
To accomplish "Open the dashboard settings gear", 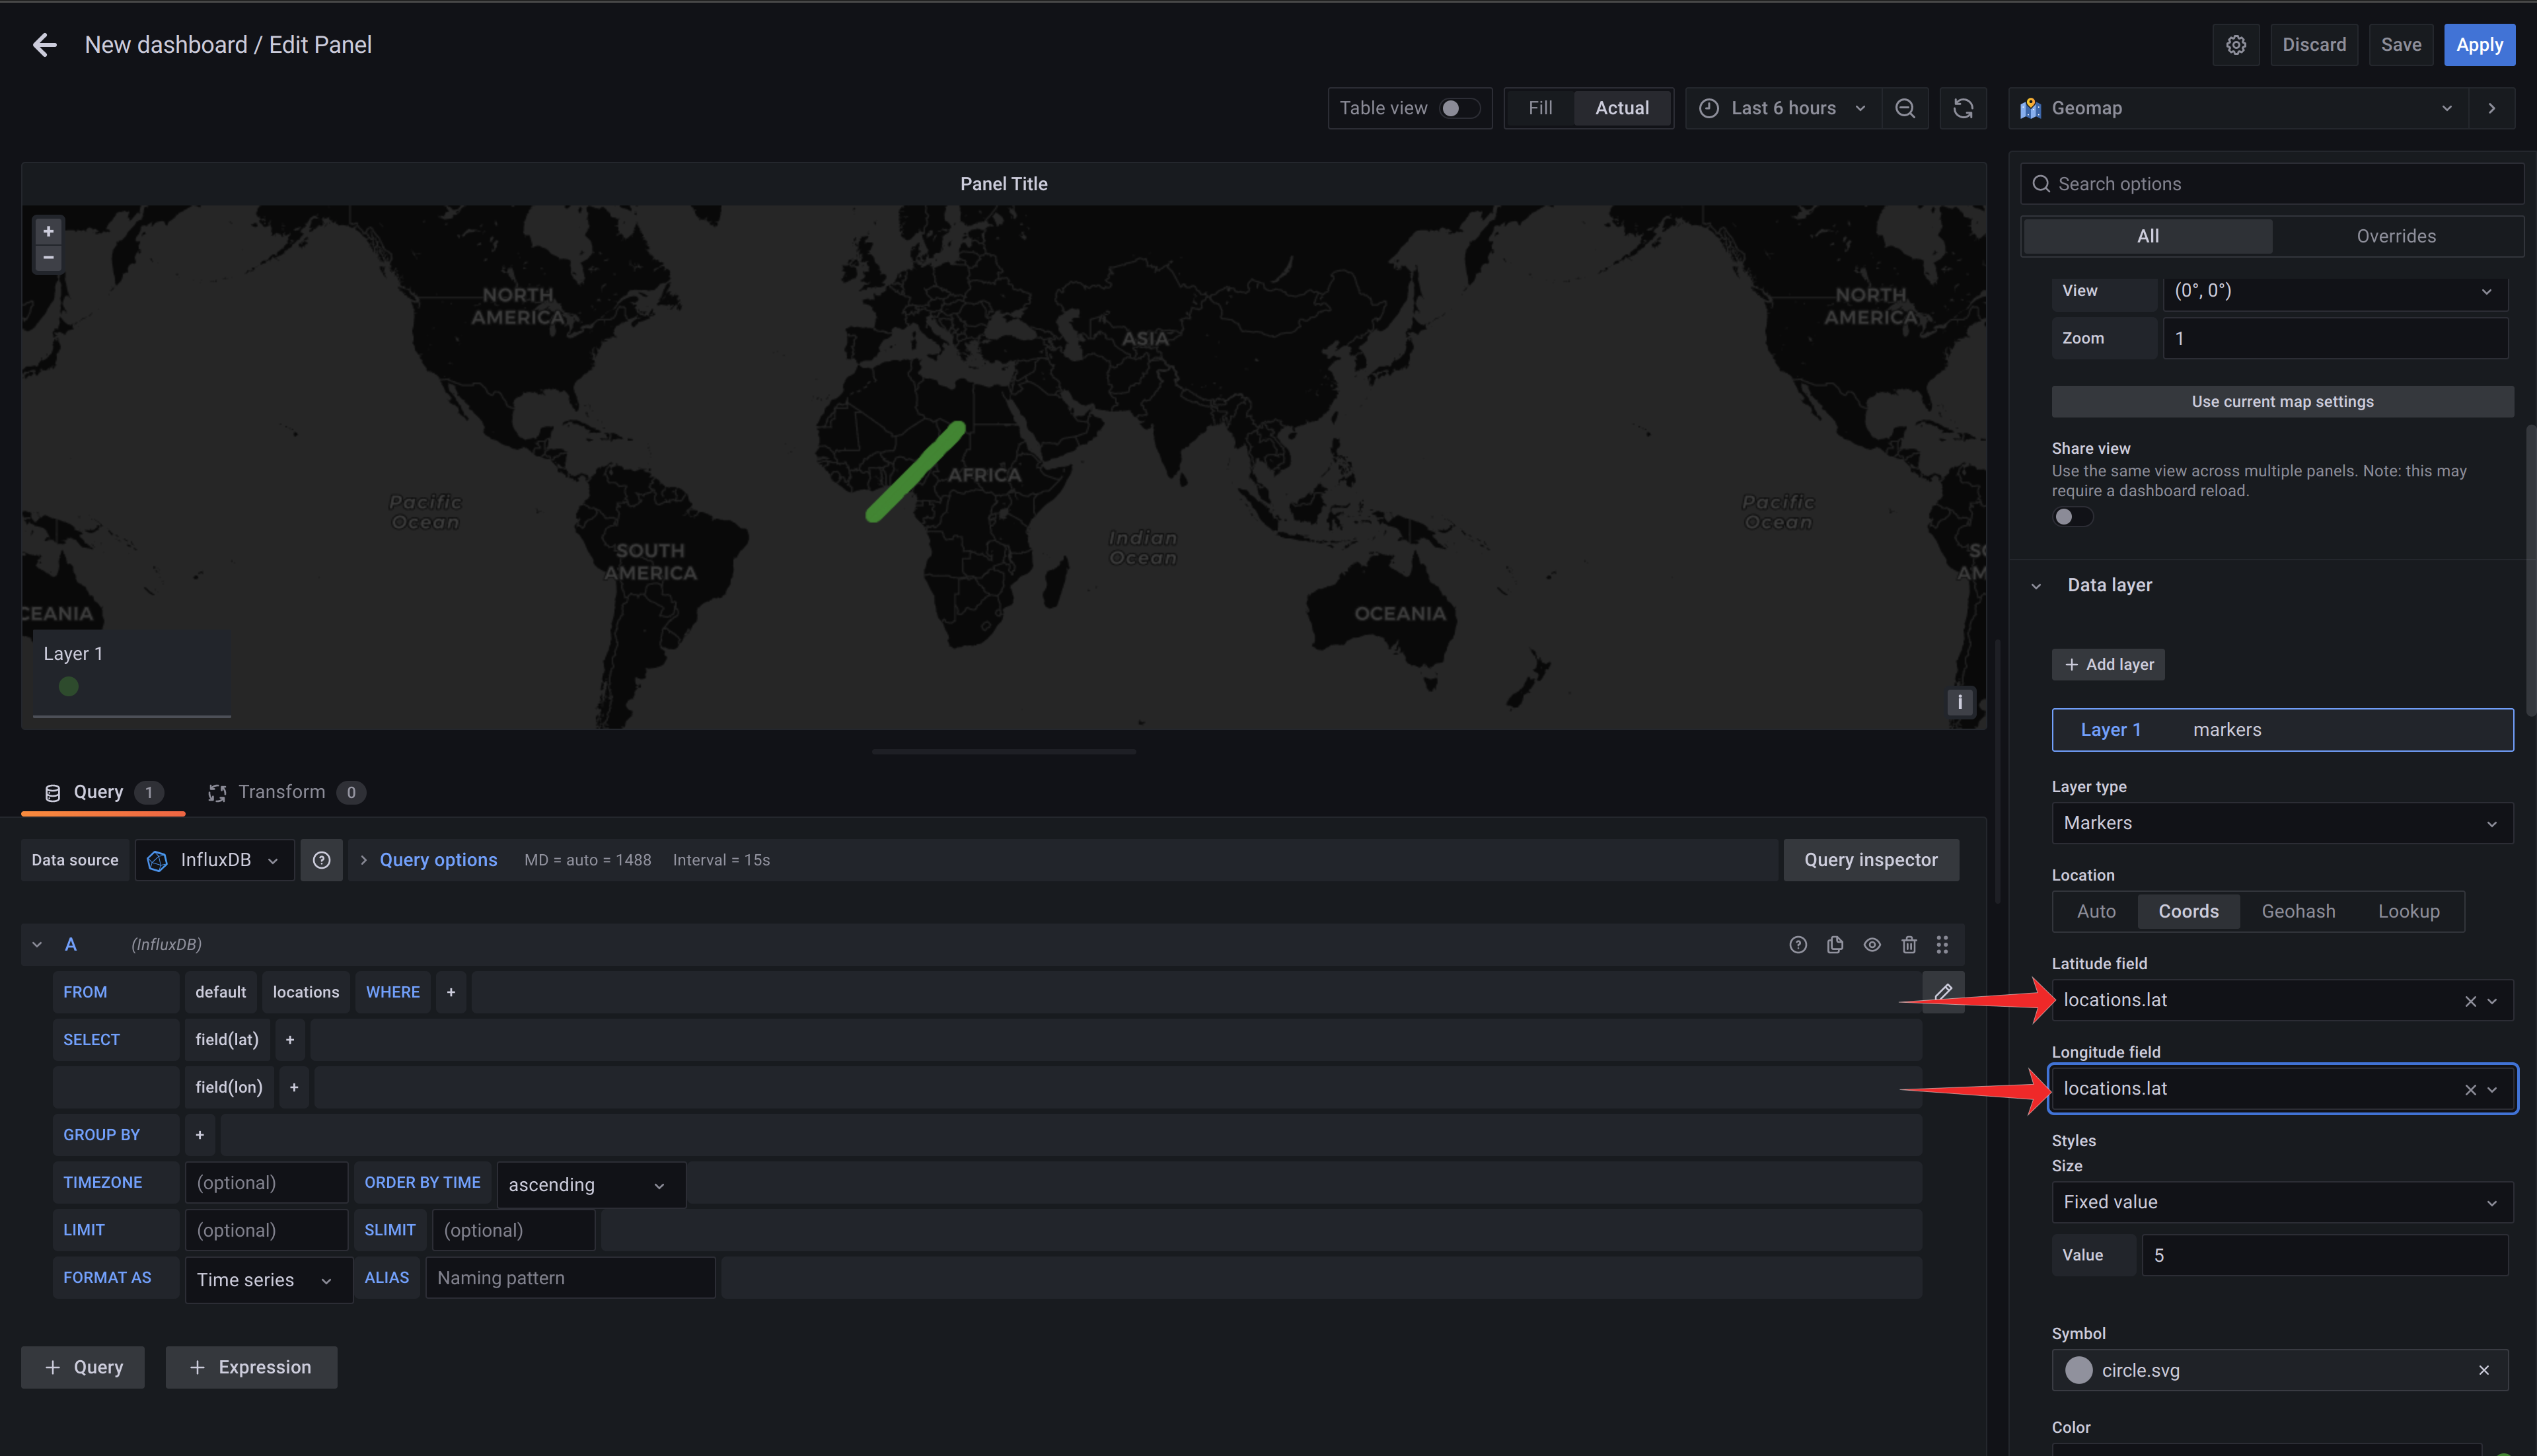I will [2236, 44].
